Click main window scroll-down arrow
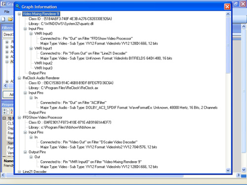The image size is (247, 185). click(x=244, y=170)
